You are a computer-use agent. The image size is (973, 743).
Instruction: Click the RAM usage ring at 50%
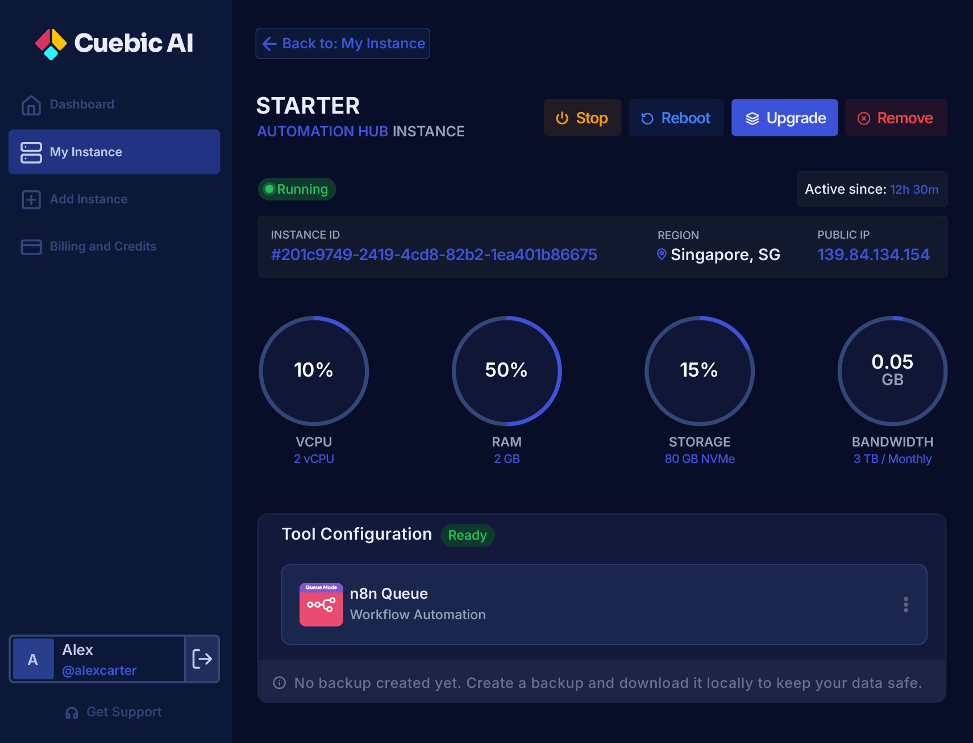(x=506, y=371)
